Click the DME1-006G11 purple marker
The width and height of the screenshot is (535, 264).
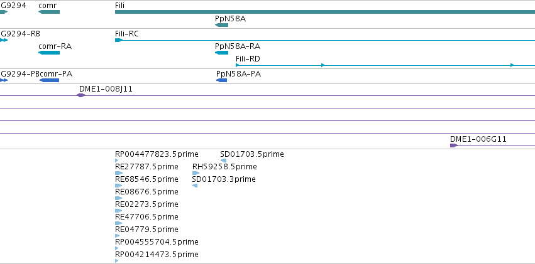point(454,145)
